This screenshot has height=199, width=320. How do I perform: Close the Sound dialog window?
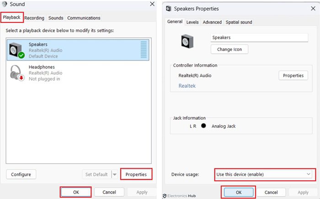[x=152, y=4]
